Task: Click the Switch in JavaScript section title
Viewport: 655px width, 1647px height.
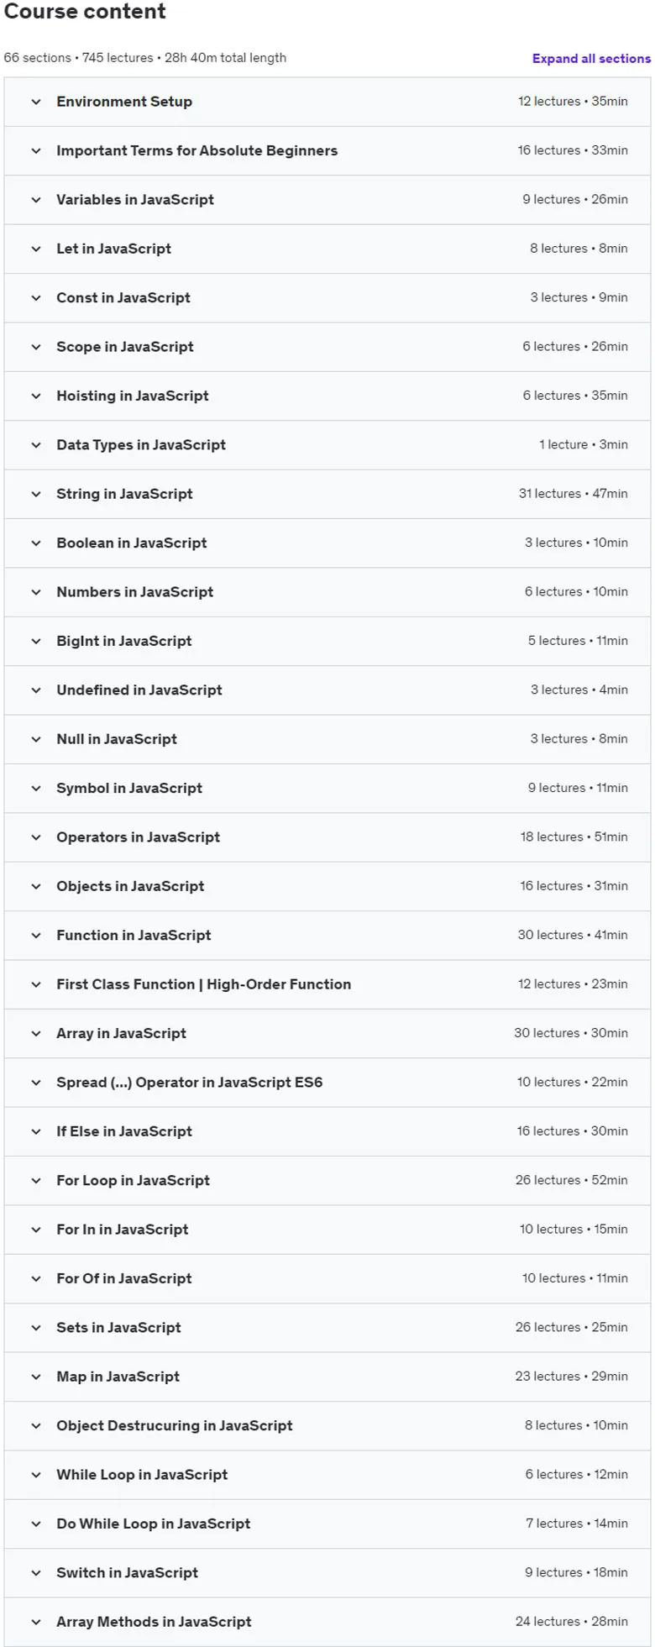Action: 127,1573
